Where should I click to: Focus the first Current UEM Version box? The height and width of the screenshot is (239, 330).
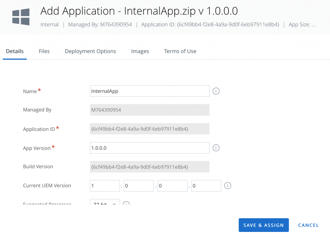pyautogui.click(x=105, y=186)
